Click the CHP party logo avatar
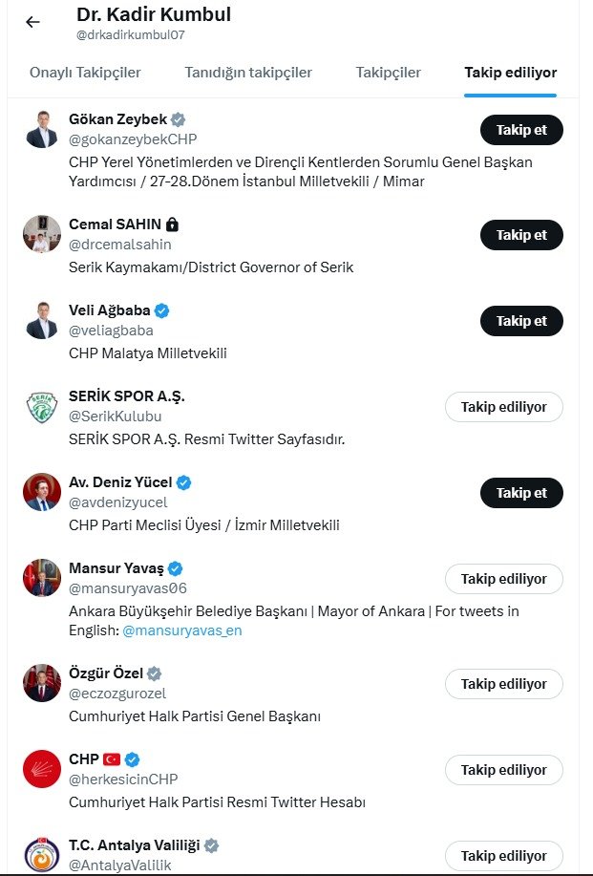 coord(42,769)
